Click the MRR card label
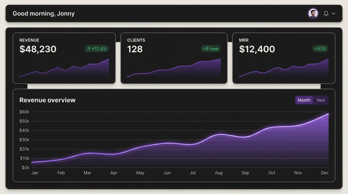 (244, 40)
